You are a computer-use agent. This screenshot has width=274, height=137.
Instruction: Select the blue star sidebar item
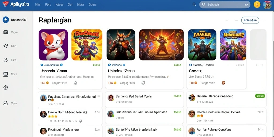click(x=6, y=20)
